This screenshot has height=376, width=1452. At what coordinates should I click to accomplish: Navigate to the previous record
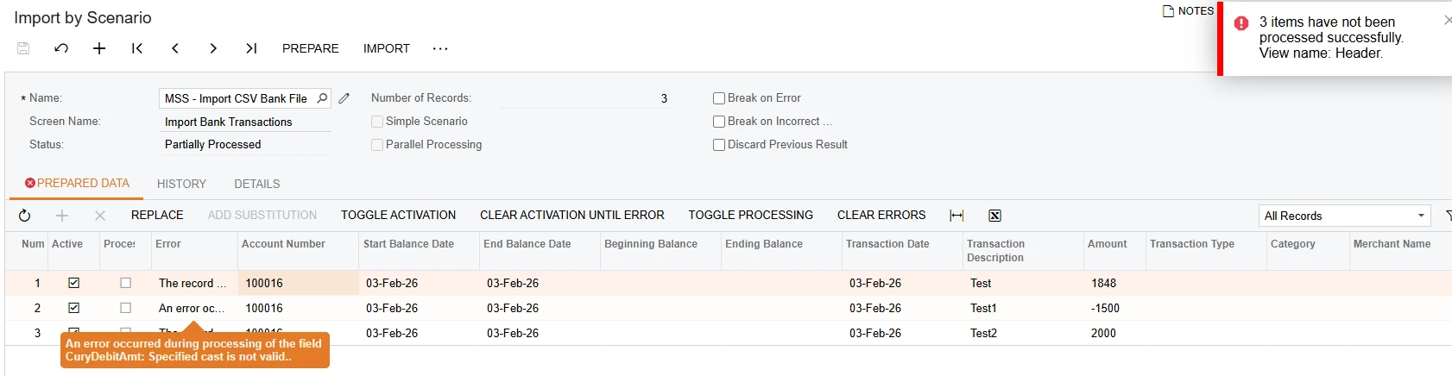(175, 48)
